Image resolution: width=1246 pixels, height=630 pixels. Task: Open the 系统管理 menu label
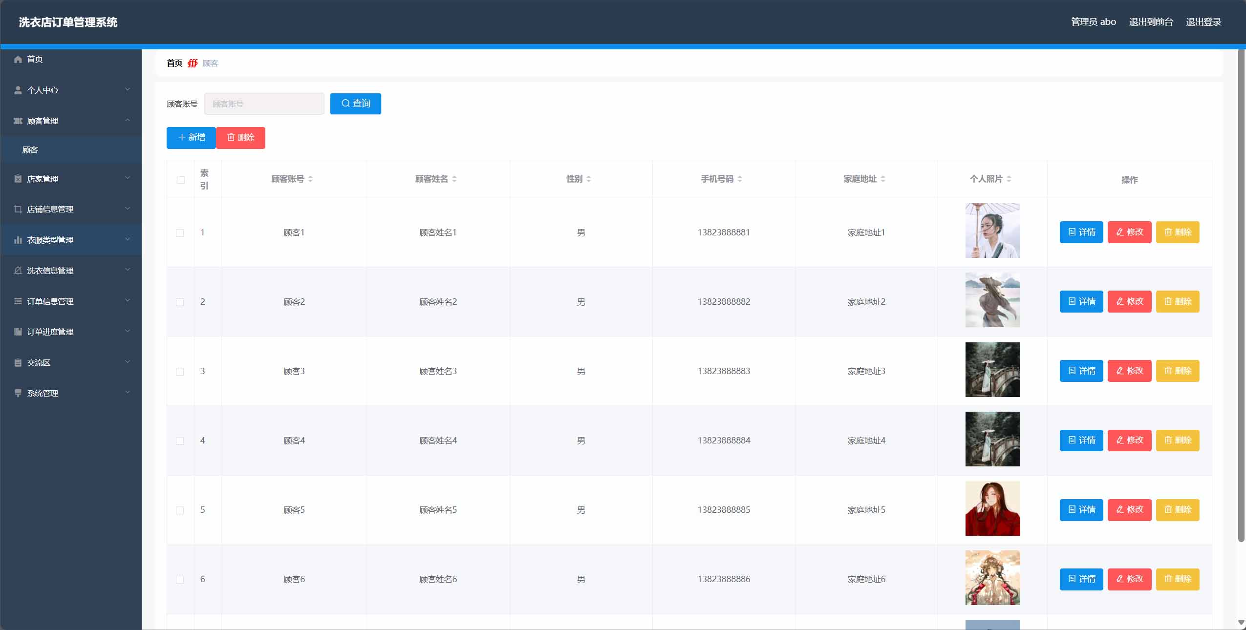pyautogui.click(x=43, y=393)
